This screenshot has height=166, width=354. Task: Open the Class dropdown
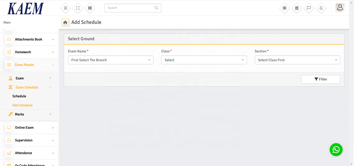[x=204, y=60]
